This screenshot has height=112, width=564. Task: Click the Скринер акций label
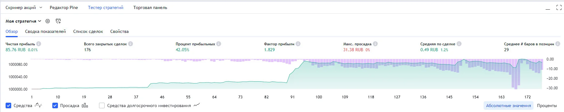tap(21, 7)
